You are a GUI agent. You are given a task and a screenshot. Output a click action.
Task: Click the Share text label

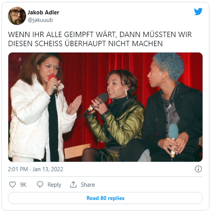click(x=88, y=185)
